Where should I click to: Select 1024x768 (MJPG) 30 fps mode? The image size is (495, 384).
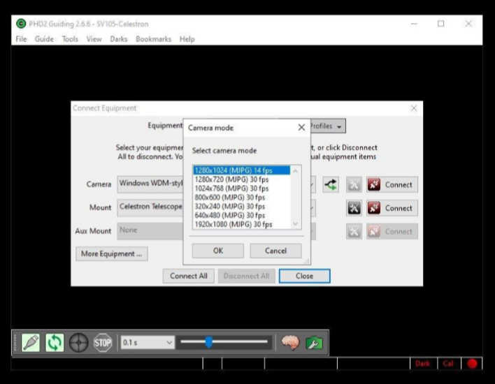(x=241, y=189)
